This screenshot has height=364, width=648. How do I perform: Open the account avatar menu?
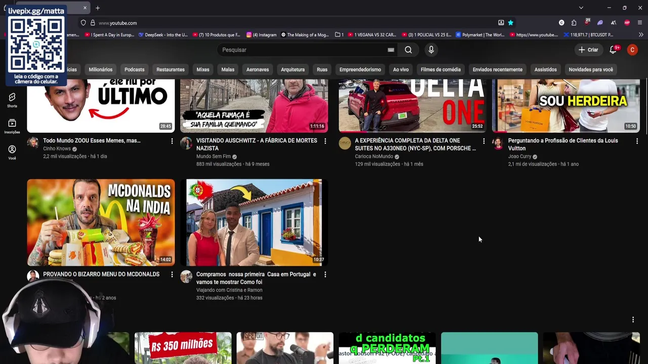tap(632, 50)
